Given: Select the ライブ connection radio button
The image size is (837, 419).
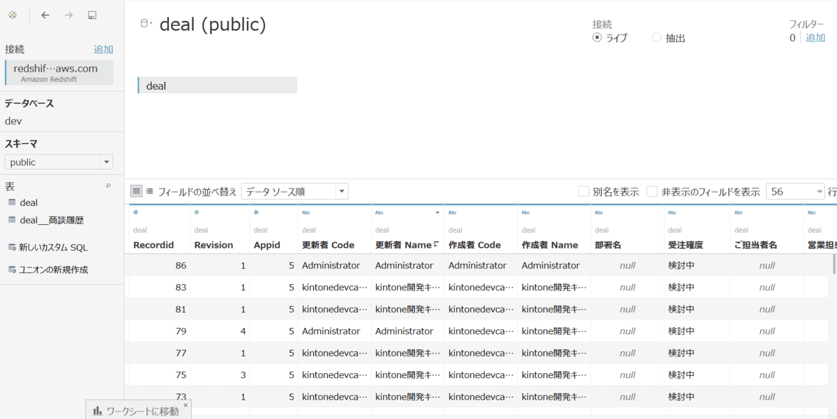Looking at the screenshot, I should tap(597, 38).
